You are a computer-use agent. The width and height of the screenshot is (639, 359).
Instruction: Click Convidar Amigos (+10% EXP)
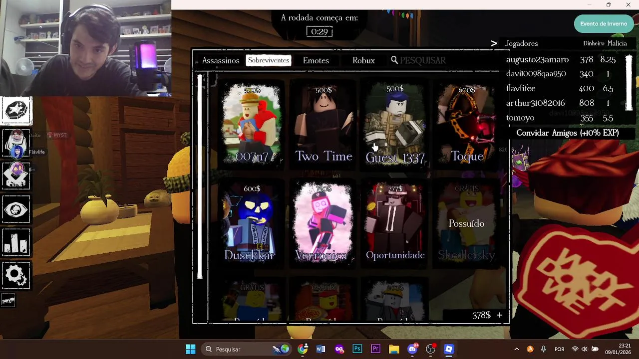568,133
